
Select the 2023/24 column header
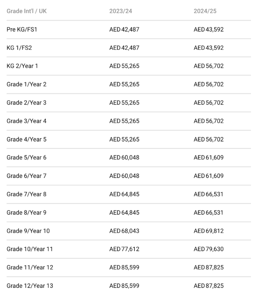(121, 11)
